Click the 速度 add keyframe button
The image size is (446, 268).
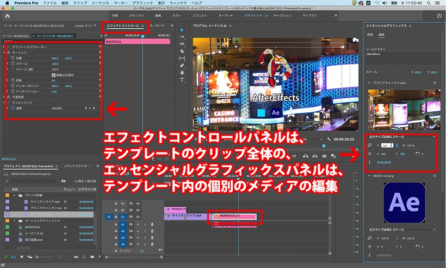coord(90,109)
